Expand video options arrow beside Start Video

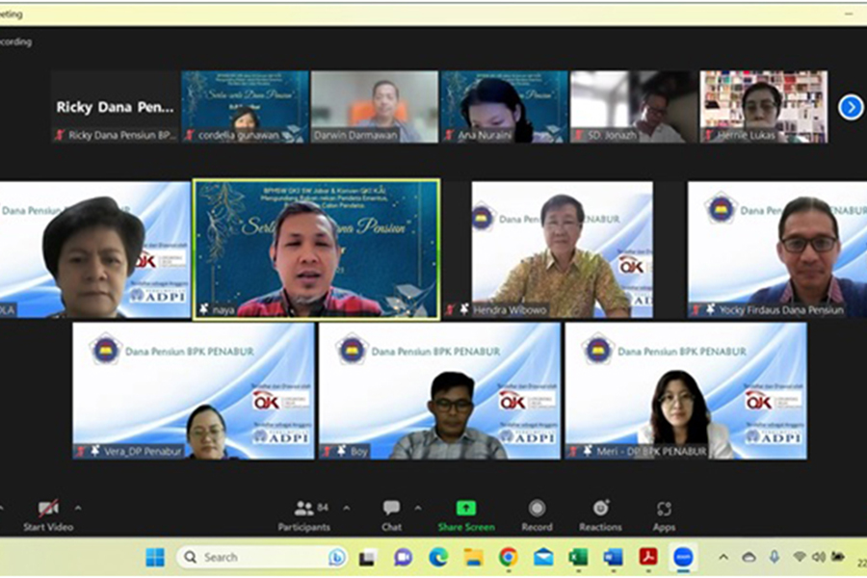coord(79,508)
